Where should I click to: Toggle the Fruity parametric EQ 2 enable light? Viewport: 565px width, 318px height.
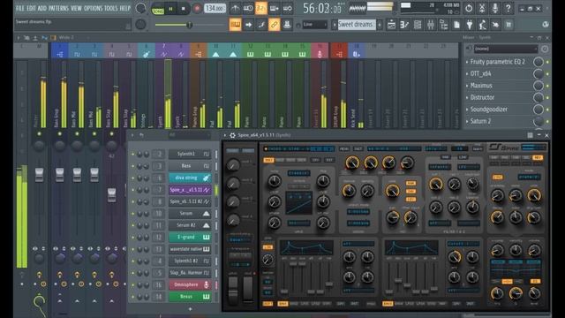[x=547, y=62]
